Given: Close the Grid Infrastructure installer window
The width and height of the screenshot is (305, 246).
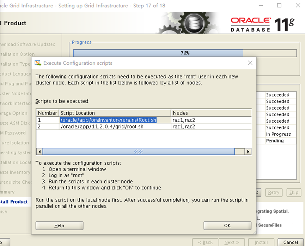Looking at the screenshot, I should pyautogui.click(x=298, y=5).
